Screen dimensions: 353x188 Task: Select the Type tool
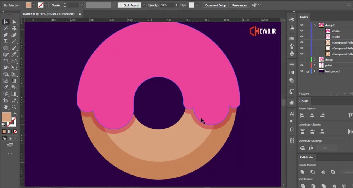pos(6,41)
